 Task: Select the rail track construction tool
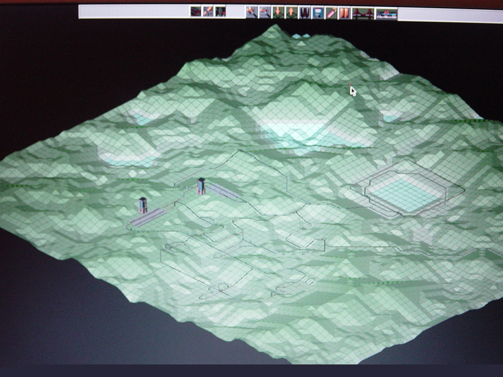[196, 12]
